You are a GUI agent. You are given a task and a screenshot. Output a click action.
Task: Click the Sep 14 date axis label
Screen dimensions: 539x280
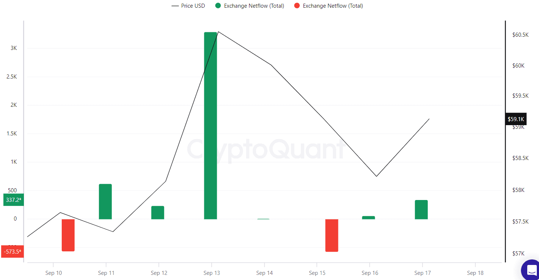coord(265,273)
